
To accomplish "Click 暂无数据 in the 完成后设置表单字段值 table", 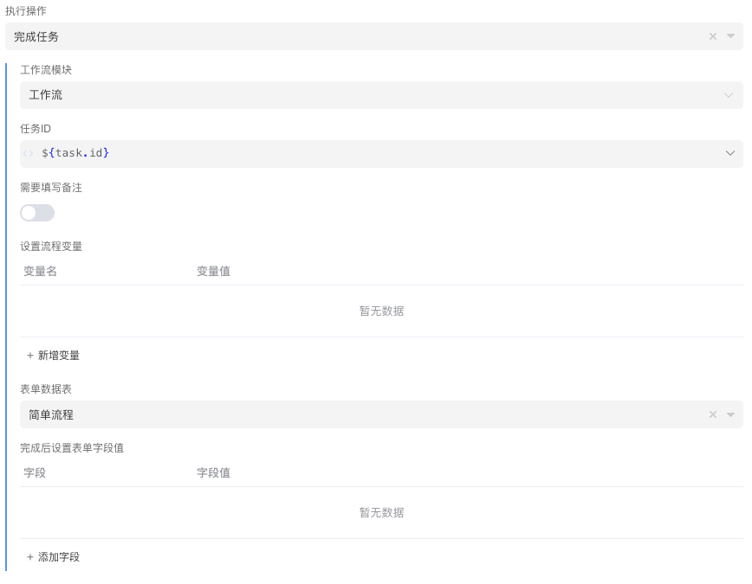I will [x=381, y=513].
